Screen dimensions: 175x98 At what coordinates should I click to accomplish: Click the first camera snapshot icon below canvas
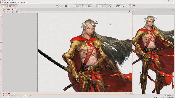click(4, 93)
